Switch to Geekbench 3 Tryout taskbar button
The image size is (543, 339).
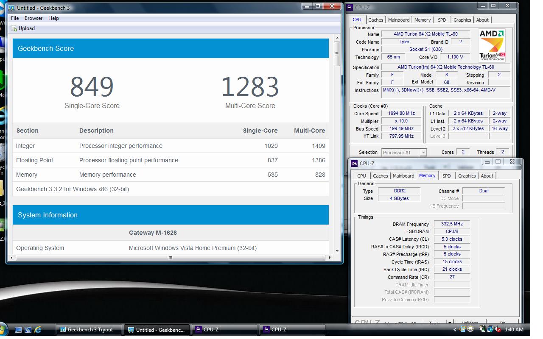[89, 330]
